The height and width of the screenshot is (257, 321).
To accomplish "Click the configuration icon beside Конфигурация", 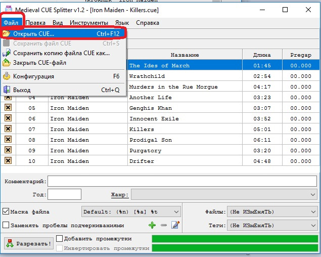I will pyautogui.click(x=7, y=76).
